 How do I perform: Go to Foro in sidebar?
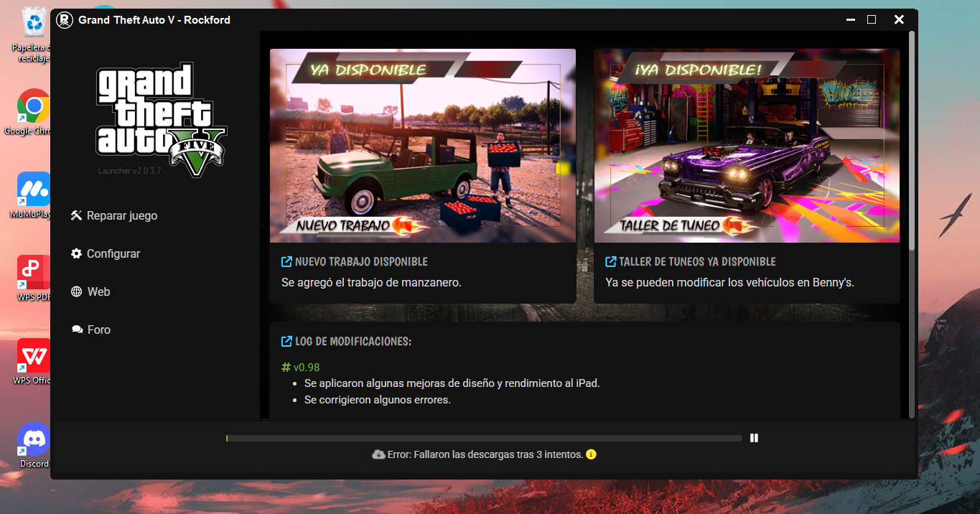click(x=98, y=330)
